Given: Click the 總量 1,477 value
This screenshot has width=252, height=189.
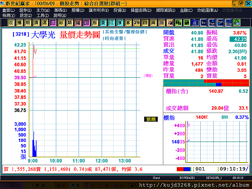Looking at the screenshot, I should pos(197,64).
